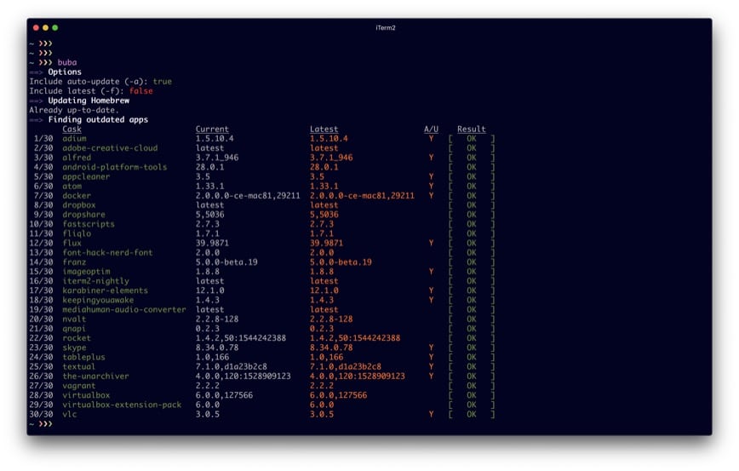
Task: Click the 'dropshare' cask name
Action: click(x=83, y=215)
